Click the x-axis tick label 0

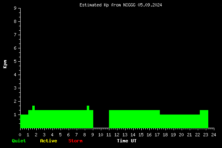[20, 135]
